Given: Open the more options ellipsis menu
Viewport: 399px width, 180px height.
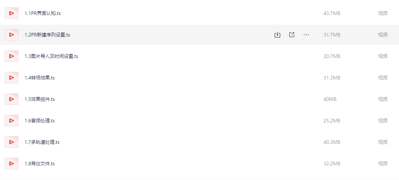Looking at the screenshot, I should pos(306,35).
